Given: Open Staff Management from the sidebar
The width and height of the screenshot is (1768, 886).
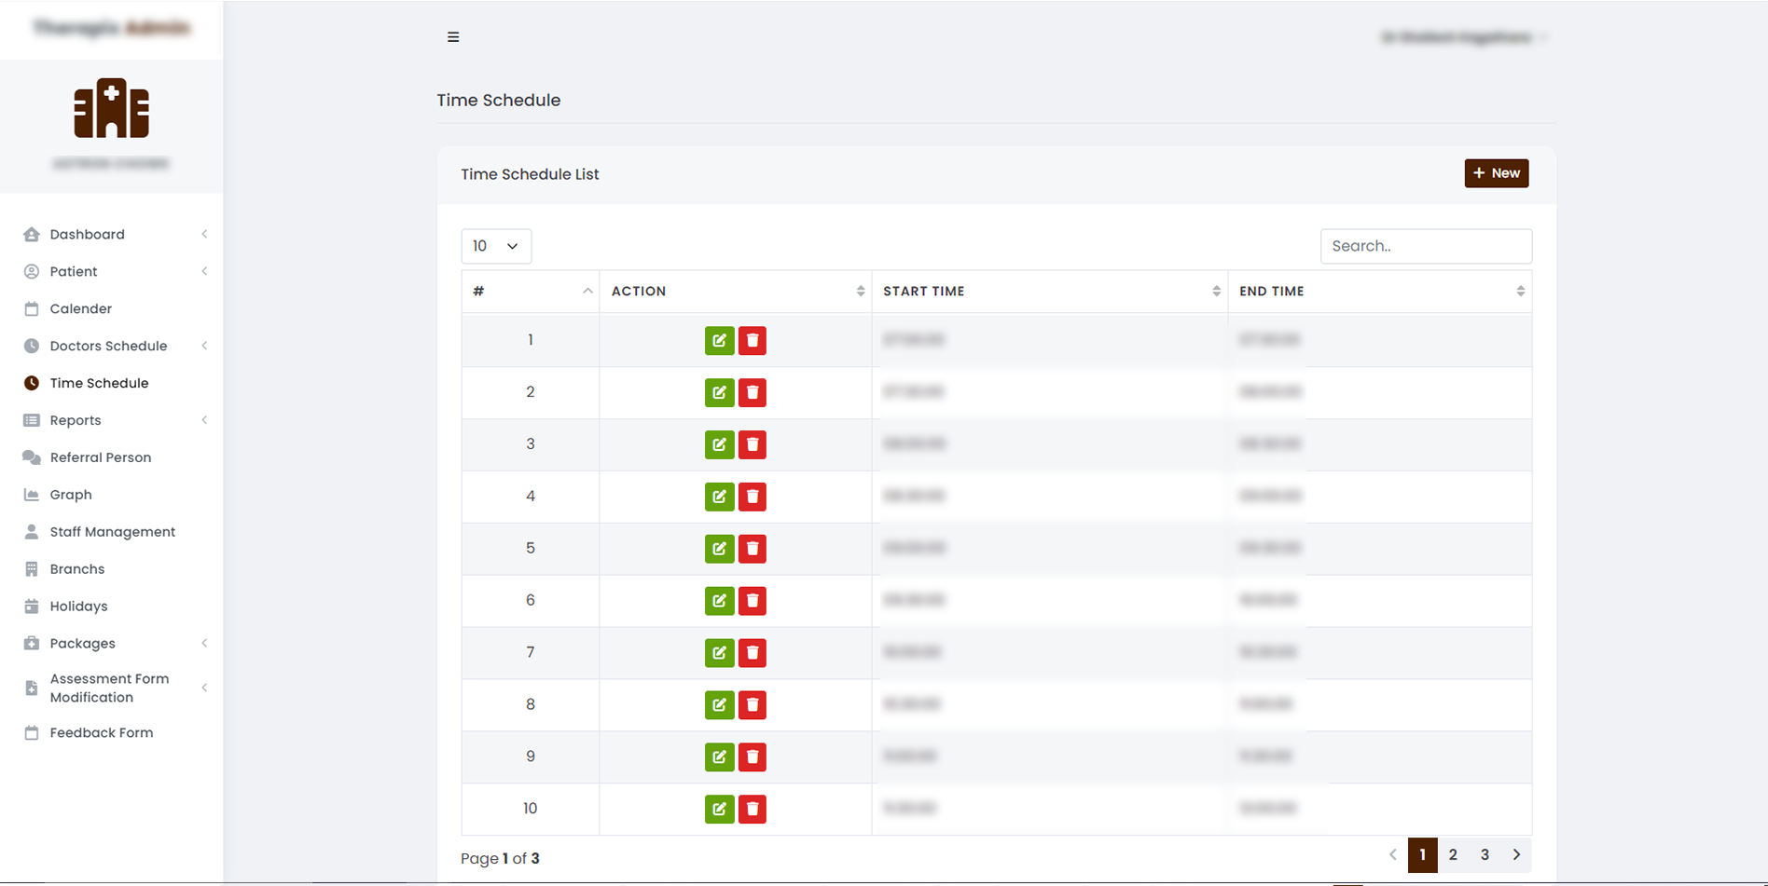Looking at the screenshot, I should [112, 532].
